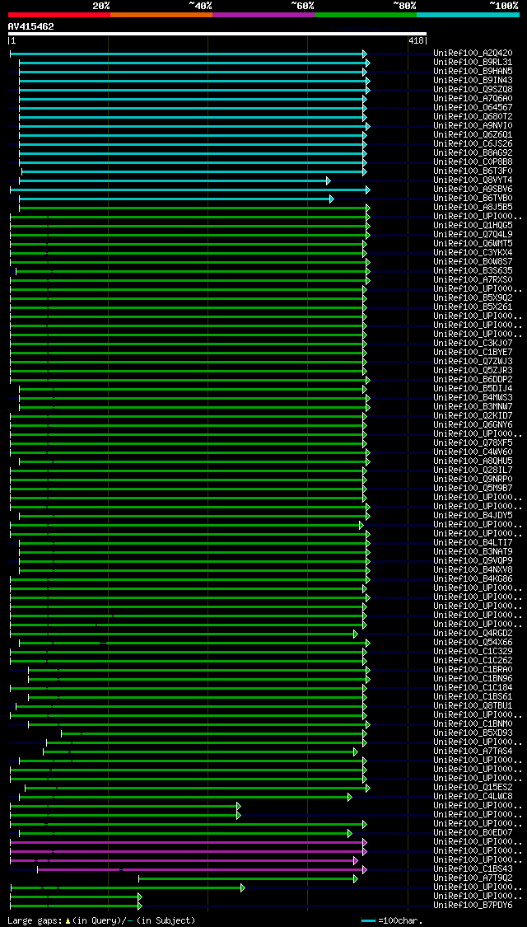The height and width of the screenshot is (927, 527).
Task: Select the UniRef100_B6TVB0 label
Action: click(x=473, y=198)
